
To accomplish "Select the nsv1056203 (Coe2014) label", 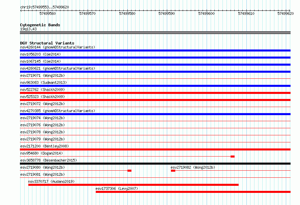I will 40,54.
